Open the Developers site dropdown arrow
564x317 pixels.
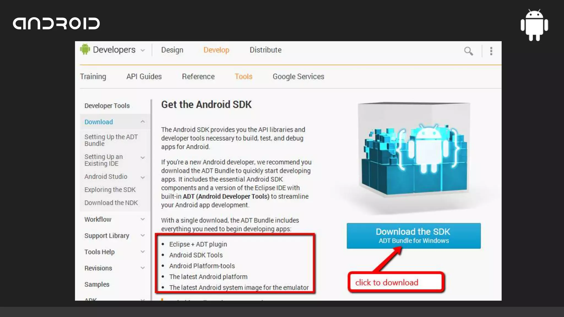pyautogui.click(x=143, y=50)
